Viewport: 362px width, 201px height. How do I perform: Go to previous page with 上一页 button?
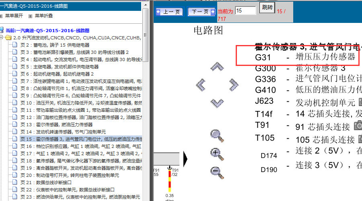(169, 12)
